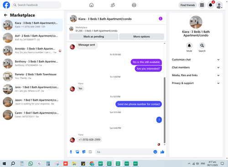The image size is (228, 167).
Task: Open Jason 1 Bed conversation
Action: click(x=32, y=102)
